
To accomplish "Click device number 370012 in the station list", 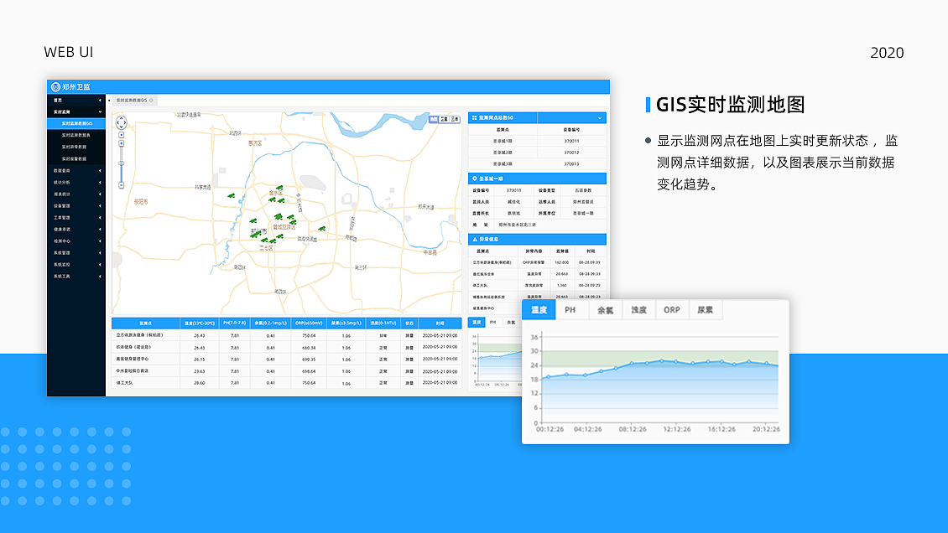I will pyautogui.click(x=571, y=153).
